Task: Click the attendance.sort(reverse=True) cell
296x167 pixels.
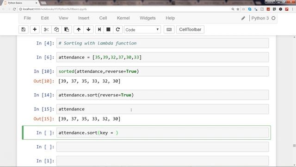Action: pyautogui.click(x=162, y=95)
